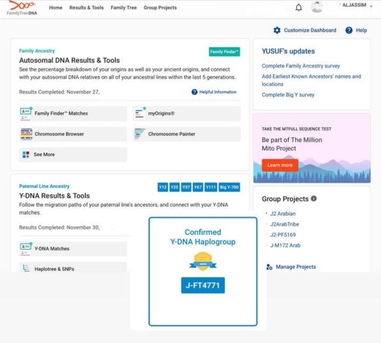The width and height of the screenshot is (381, 343).
Task: Open Add Earliest Known Ancestors' names link
Action: pos(311,80)
